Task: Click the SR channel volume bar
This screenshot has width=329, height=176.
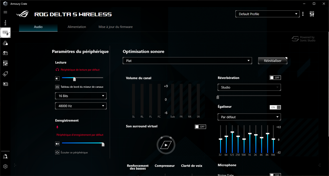Action: pos(198,99)
